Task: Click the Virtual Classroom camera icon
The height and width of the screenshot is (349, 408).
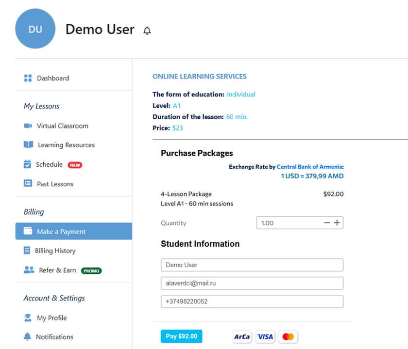Action: pos(28,126)
